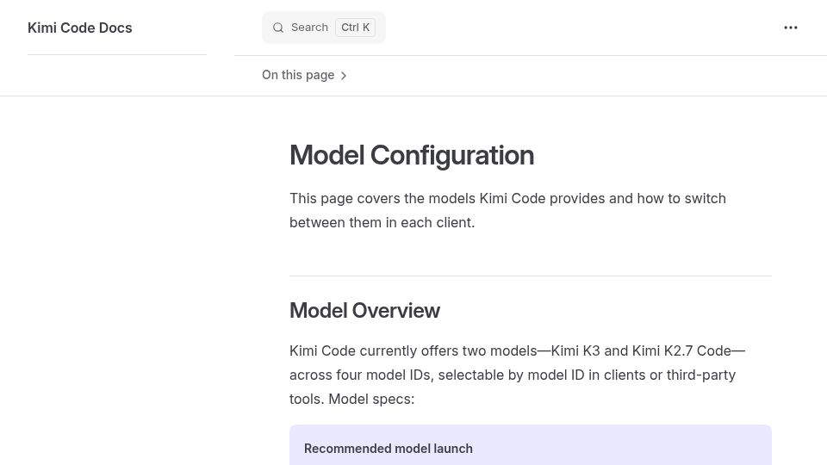Open the Kimi Code Docs home link
The width and height of the screenshot is (827, 465).
[79, 28]
